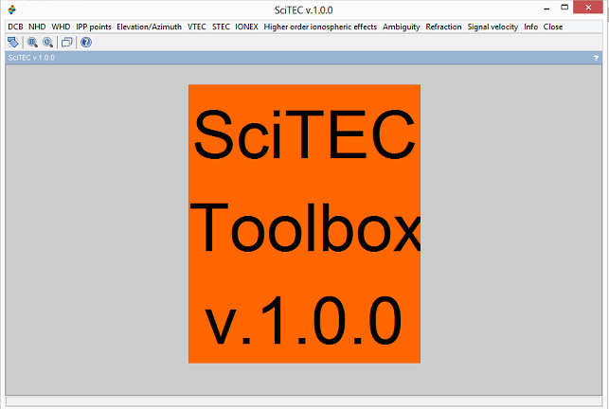Click the SciTEC app icon in title bar
Image resolution: width=609 pixels, height=409 pixels.
(12, 9)
